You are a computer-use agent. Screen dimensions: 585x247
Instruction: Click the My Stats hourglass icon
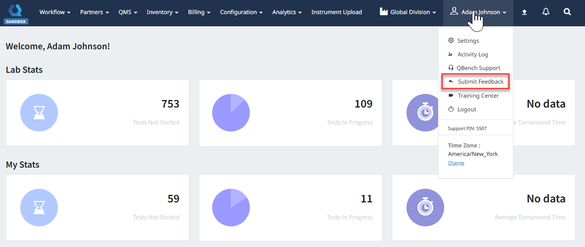[x=39, y=208]
